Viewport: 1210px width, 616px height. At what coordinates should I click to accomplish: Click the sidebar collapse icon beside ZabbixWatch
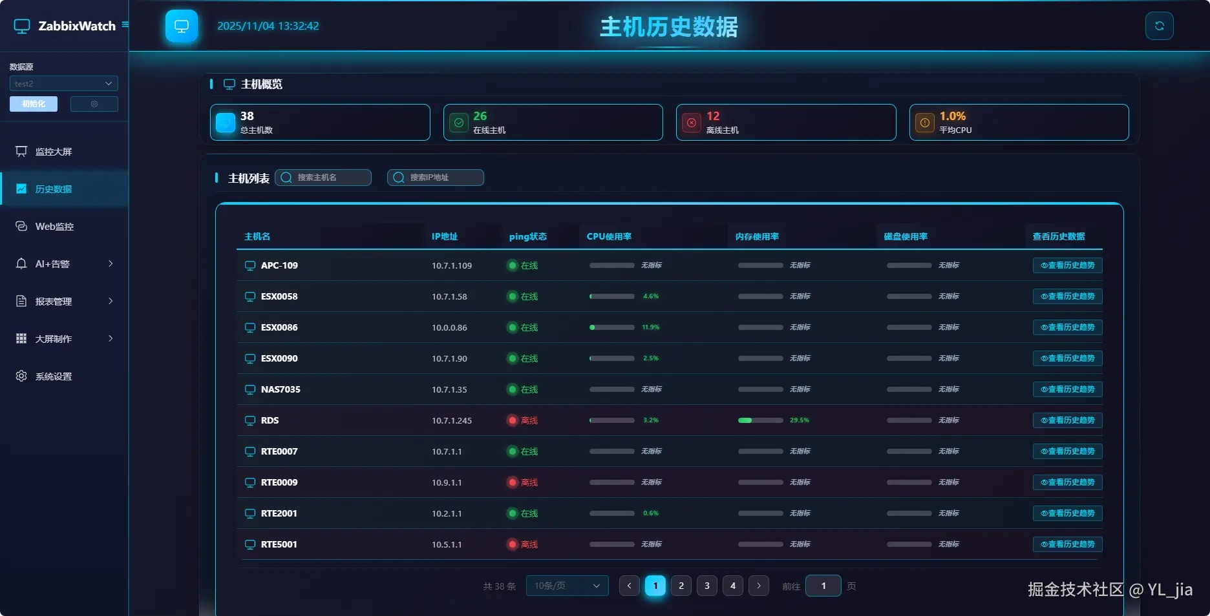(125, 25)
